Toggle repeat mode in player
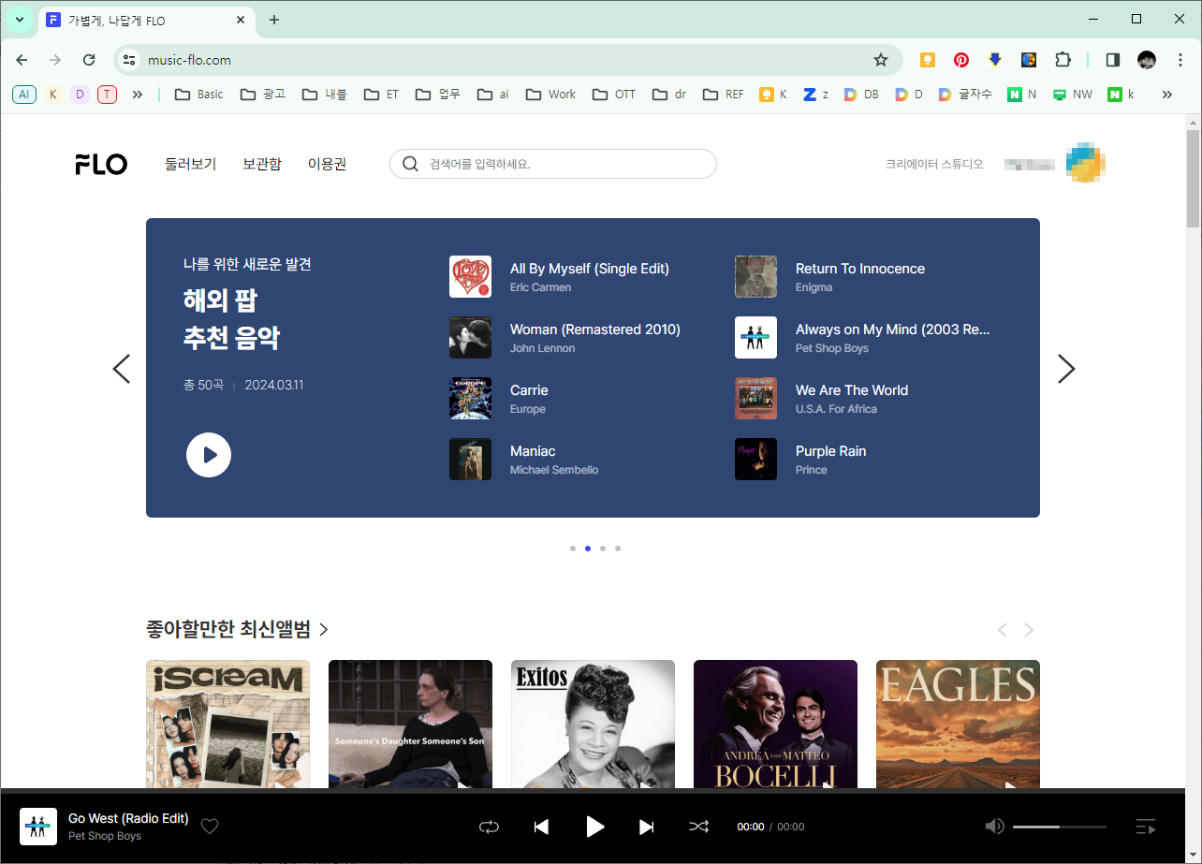 pos(489,827)
